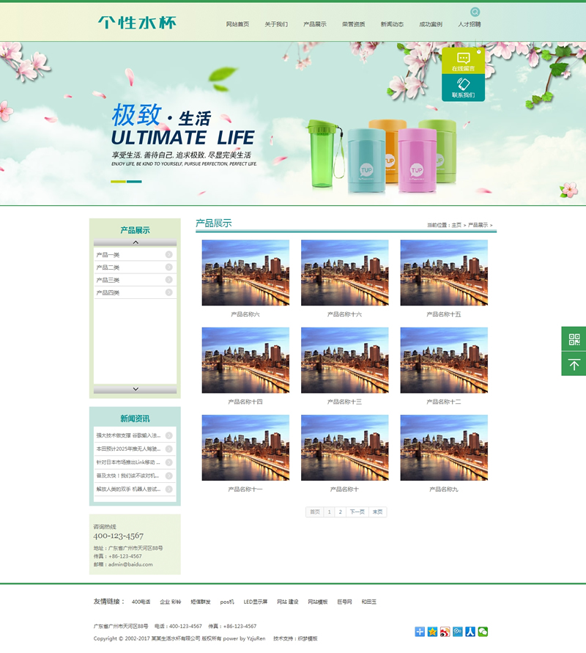Screen dimensions: 586x653
Task: Click the yellow star QZone share icon
Action: (432, 632)
